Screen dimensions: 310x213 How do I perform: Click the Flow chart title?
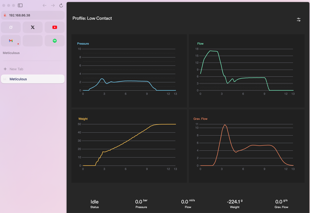(200, 44)
